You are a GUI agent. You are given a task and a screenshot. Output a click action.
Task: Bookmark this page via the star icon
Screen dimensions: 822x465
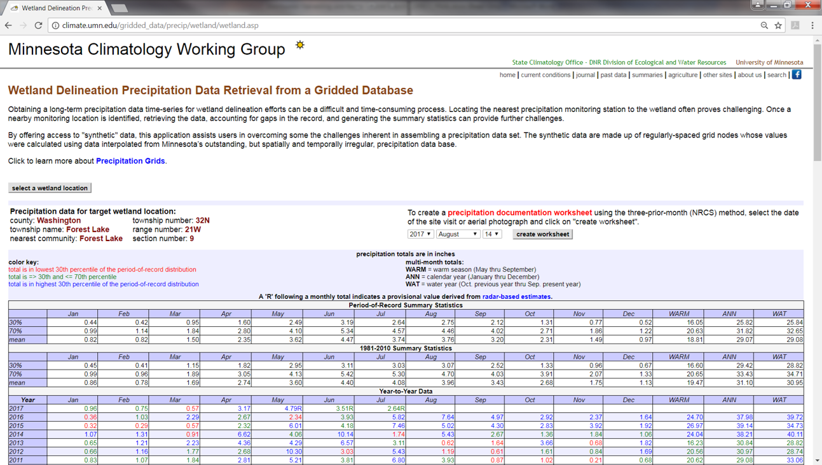[x=778, y=25]
